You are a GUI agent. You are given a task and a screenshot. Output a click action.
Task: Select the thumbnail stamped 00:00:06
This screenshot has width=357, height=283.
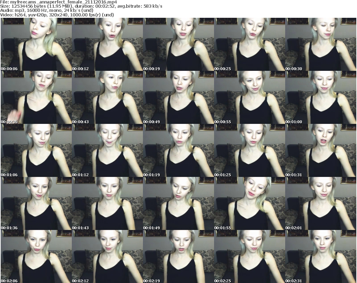click(x=36, y=44)
